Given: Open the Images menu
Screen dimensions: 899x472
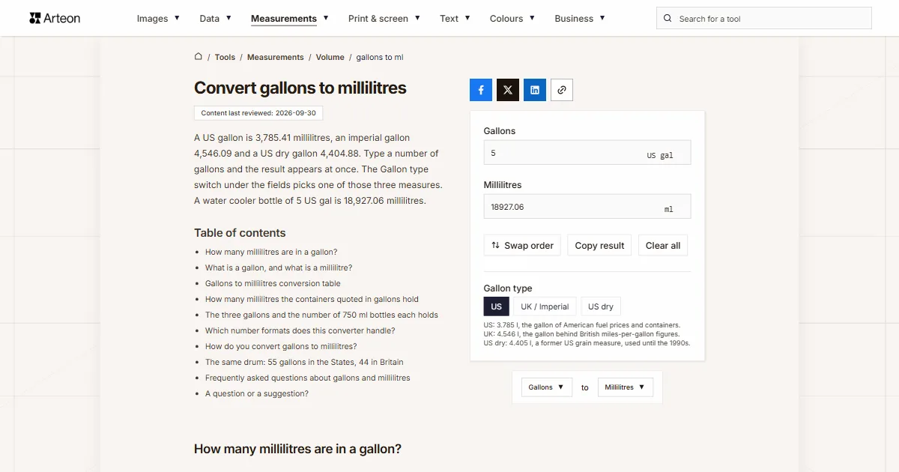Looking at the screenshot, I should pyautogui.click(x=158, y=19).
